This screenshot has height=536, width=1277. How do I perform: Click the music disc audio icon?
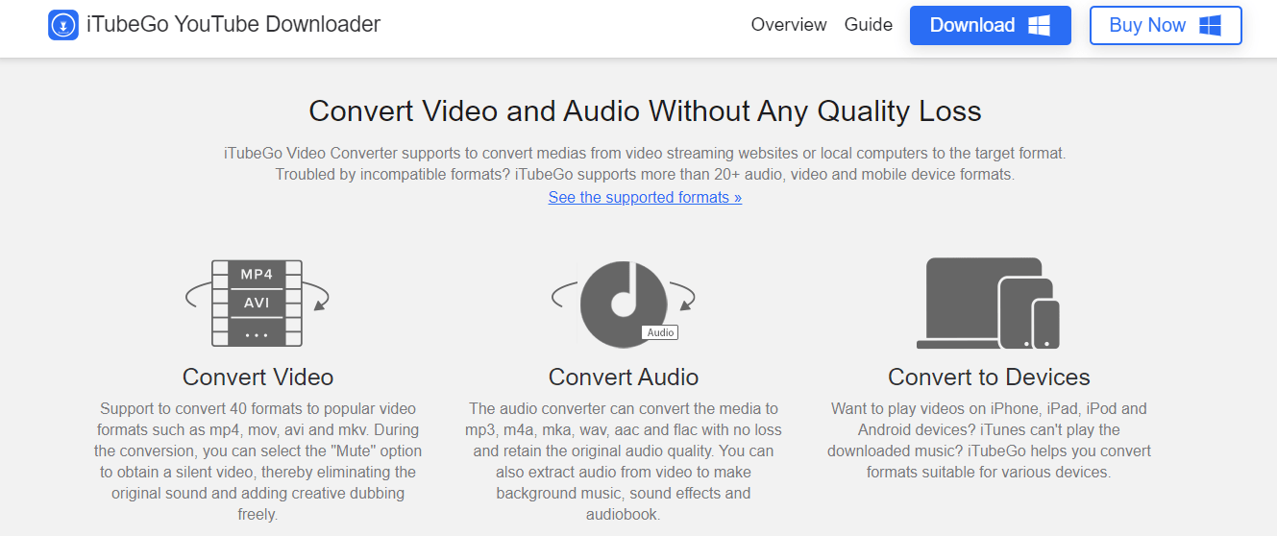click(x=624, y=304)
